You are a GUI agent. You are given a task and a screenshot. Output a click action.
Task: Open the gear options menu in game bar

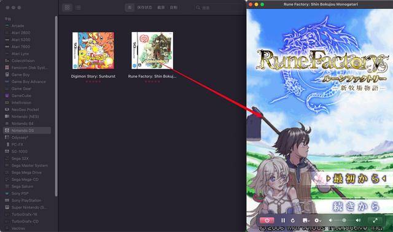point(318,220)
